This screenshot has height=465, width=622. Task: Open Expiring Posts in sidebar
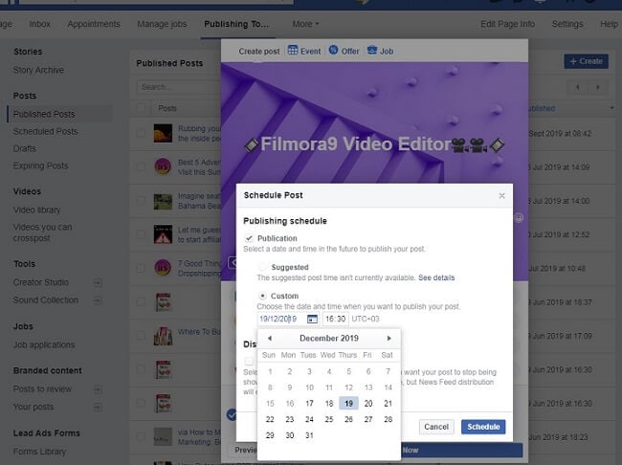point(40,166)
